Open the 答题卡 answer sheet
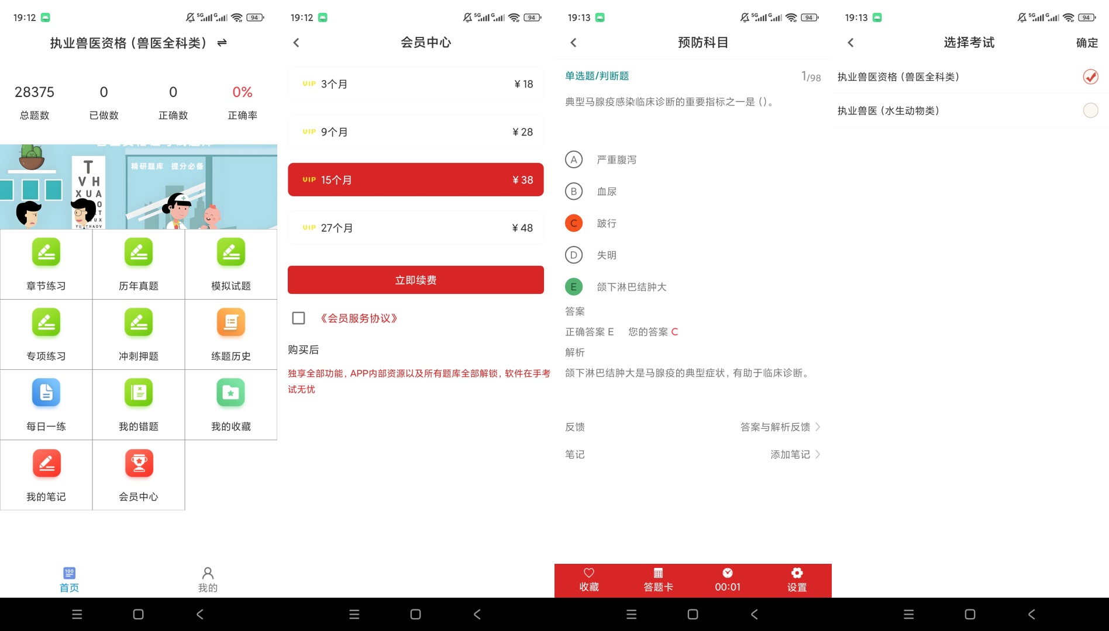 (658, 580)
